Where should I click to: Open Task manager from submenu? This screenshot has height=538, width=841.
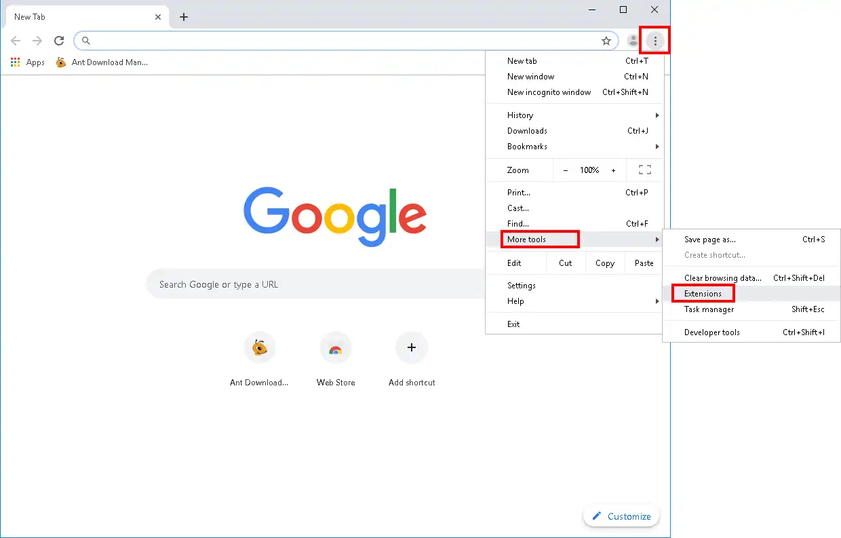tap(751, 309)
